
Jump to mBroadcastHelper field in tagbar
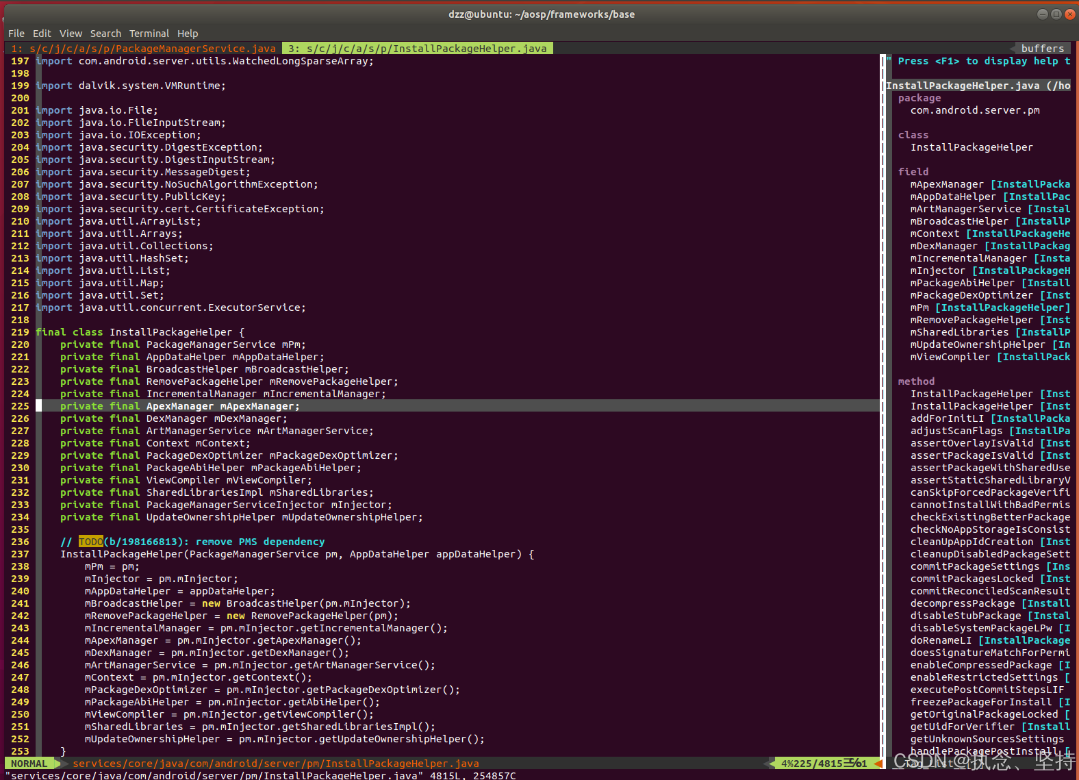[990, 221]
